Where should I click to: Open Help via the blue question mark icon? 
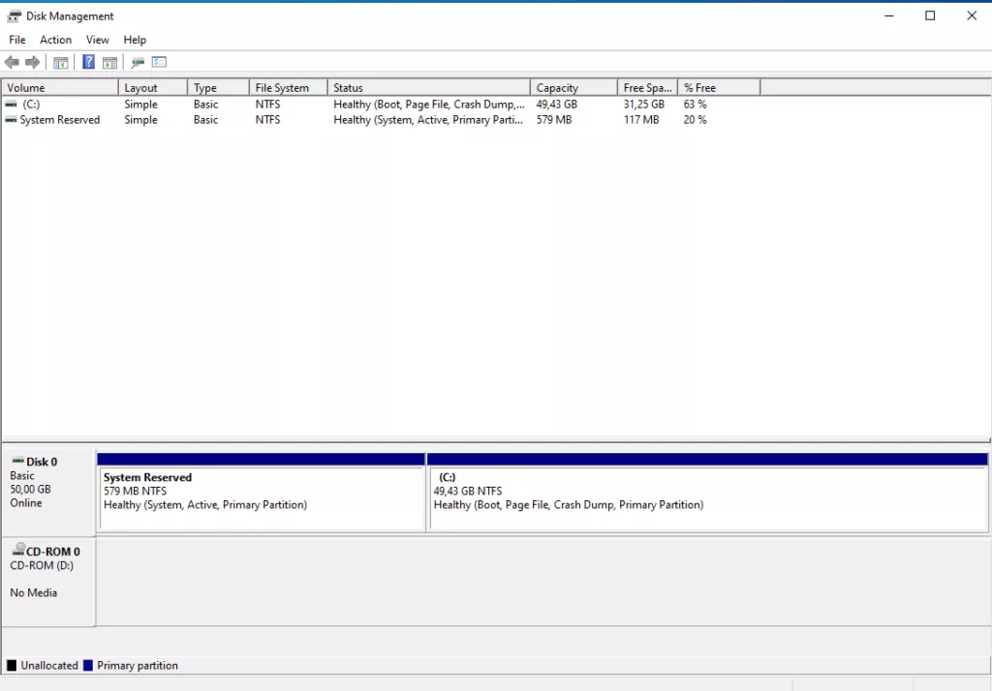click(x=88, y=63)
